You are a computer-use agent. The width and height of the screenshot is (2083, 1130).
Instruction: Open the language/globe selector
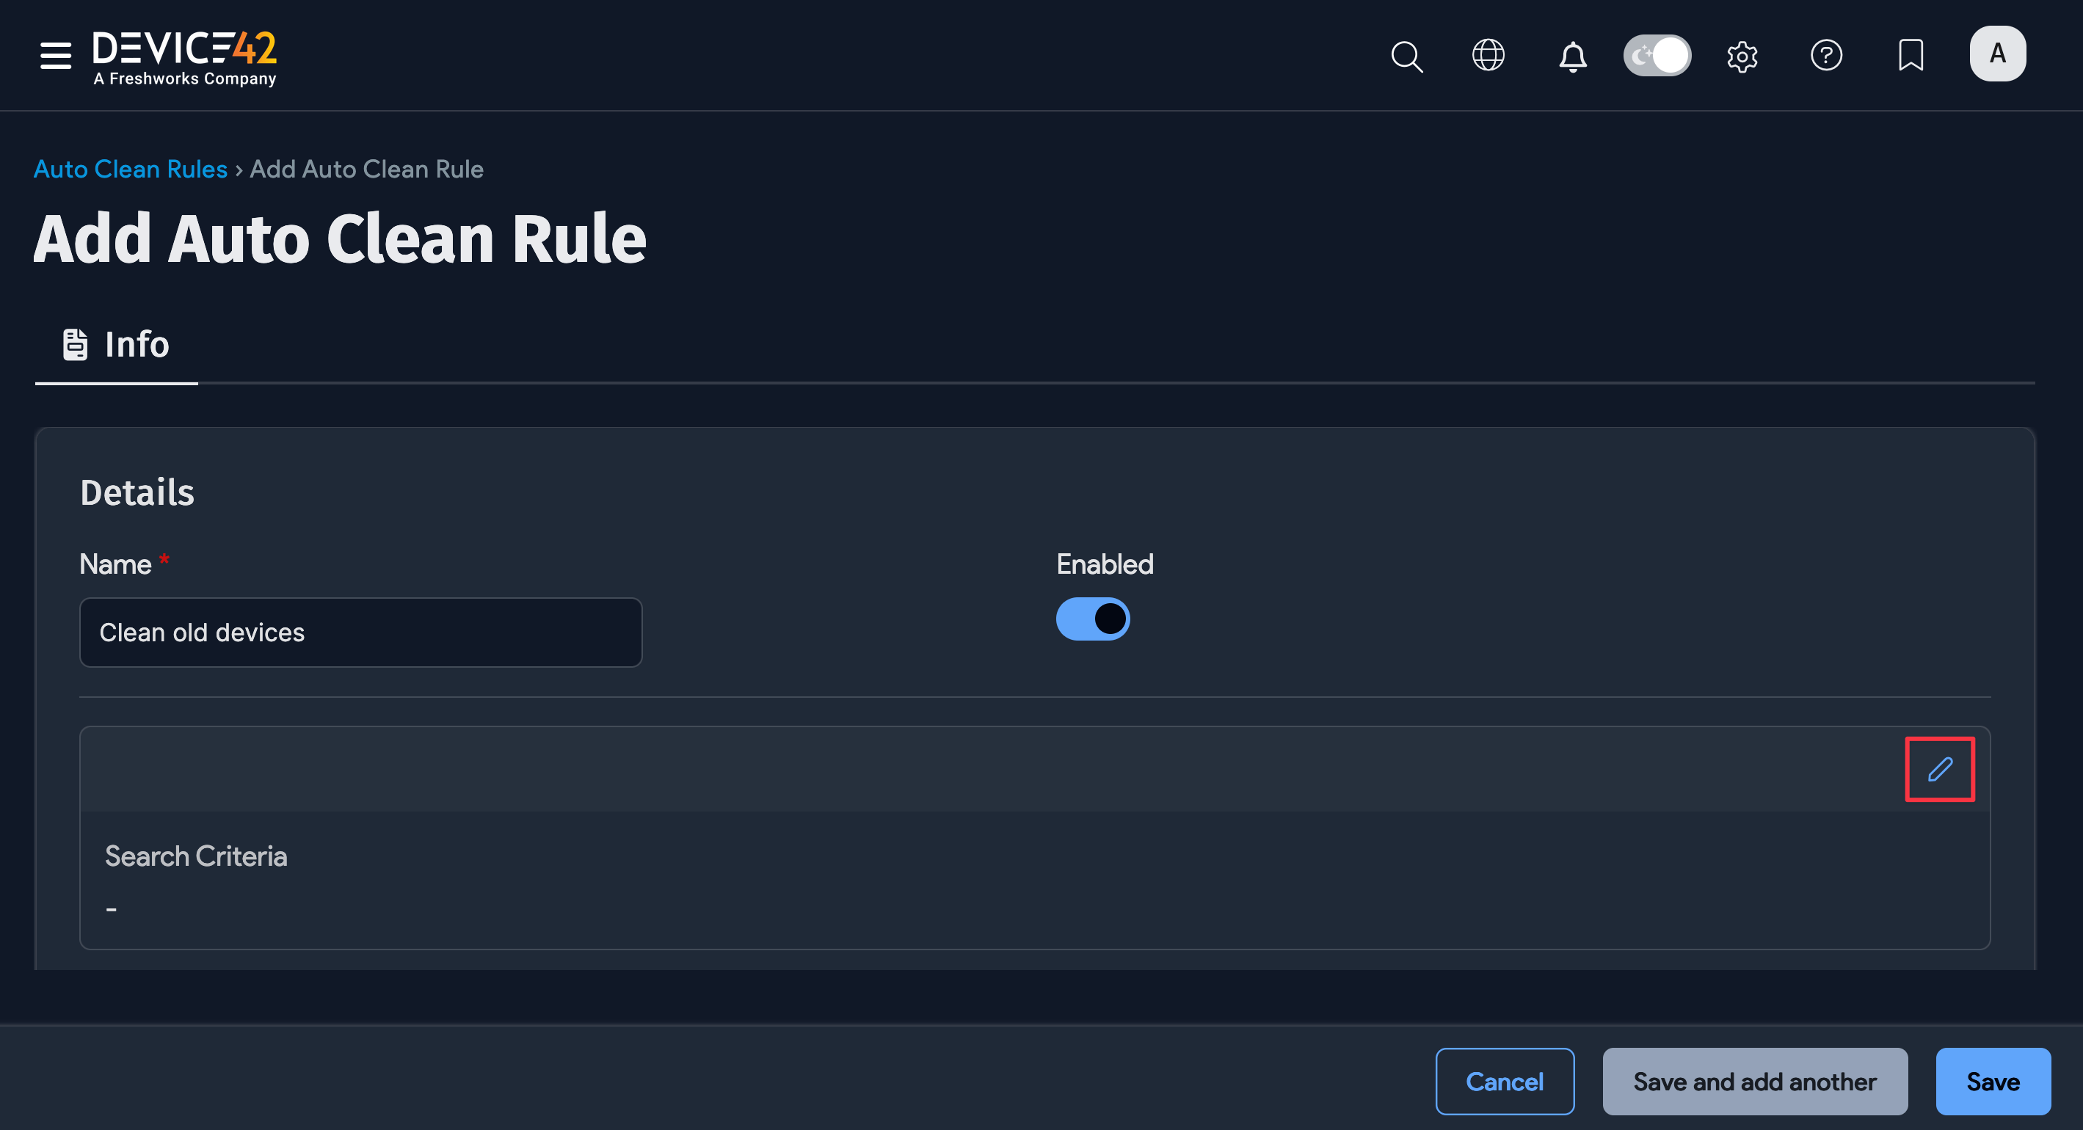pyautogui.click(x=1488, y=56)
